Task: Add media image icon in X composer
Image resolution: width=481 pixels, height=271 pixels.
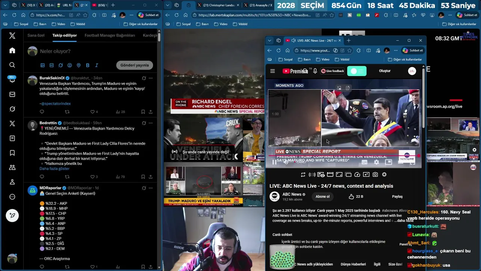Action: (42, 65)
